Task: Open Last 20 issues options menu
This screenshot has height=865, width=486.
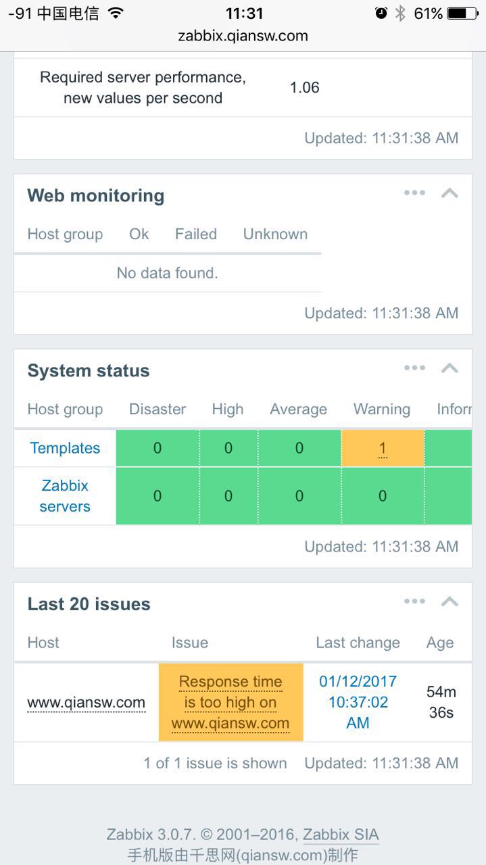Action: pyautogui.click(x=414, y=601)
